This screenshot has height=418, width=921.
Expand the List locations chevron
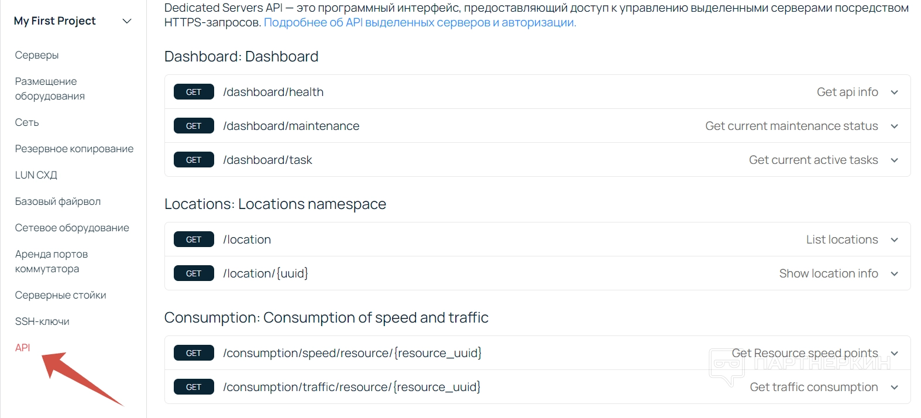[894, 240]
